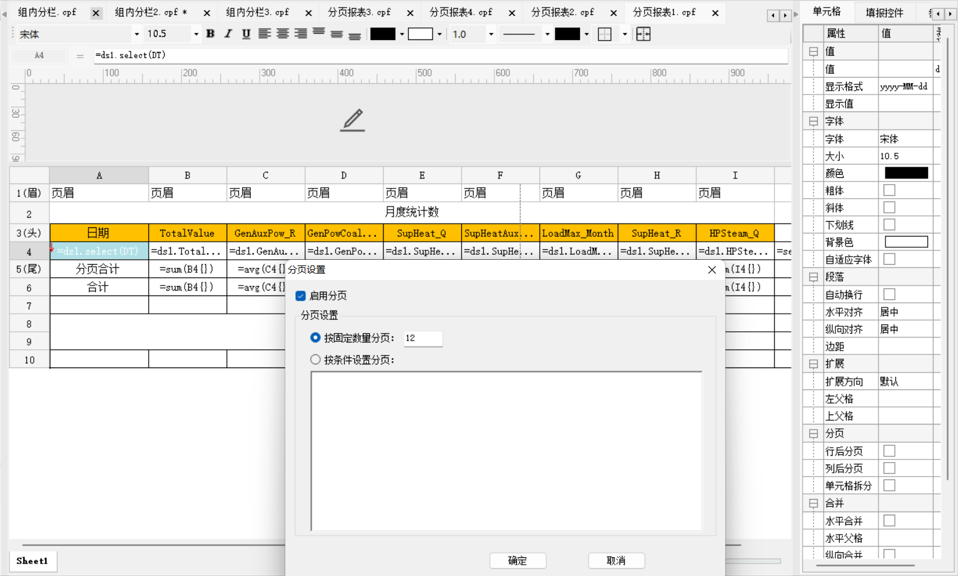Open the 填报控件 tab

[x=884, y=13]
